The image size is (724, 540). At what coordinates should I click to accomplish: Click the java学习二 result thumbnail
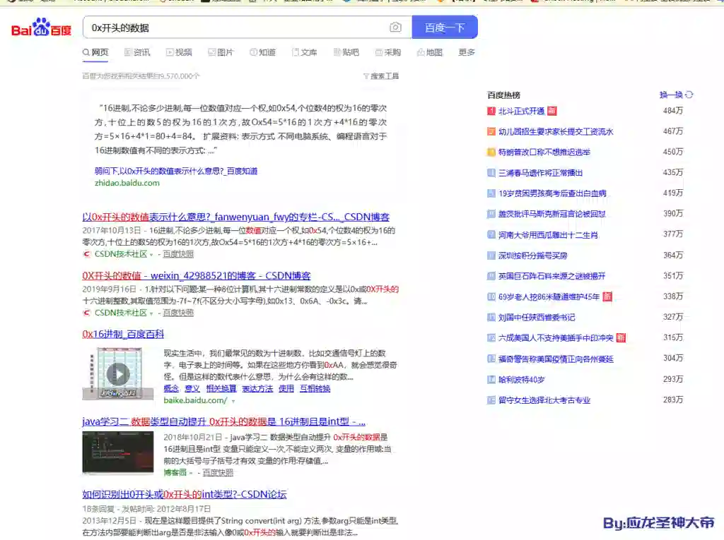[118, 452]
